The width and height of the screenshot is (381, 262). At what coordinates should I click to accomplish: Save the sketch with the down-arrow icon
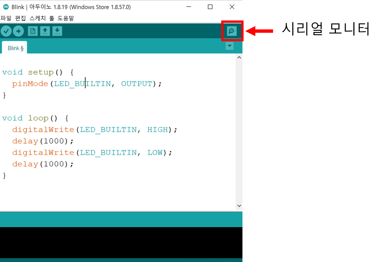click(x=57, y=31)
